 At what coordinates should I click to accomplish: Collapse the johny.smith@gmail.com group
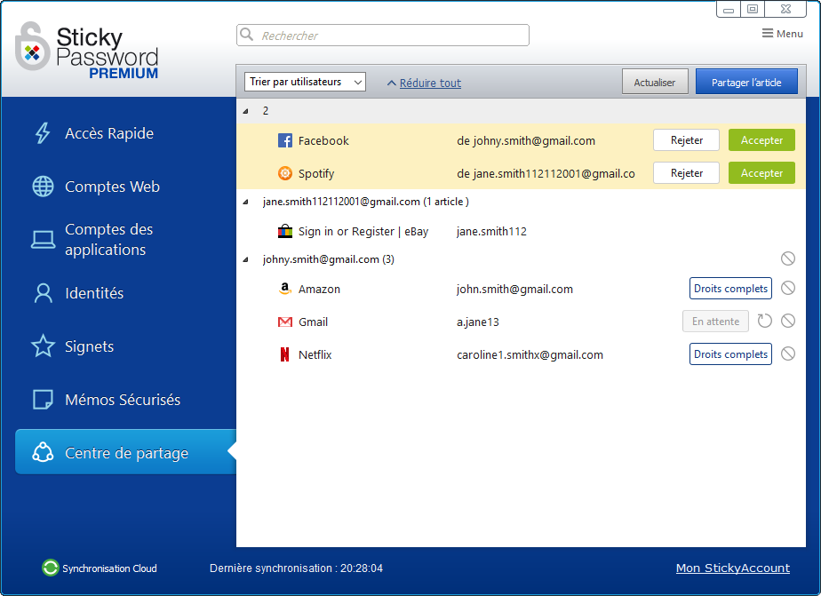(245, 259)
